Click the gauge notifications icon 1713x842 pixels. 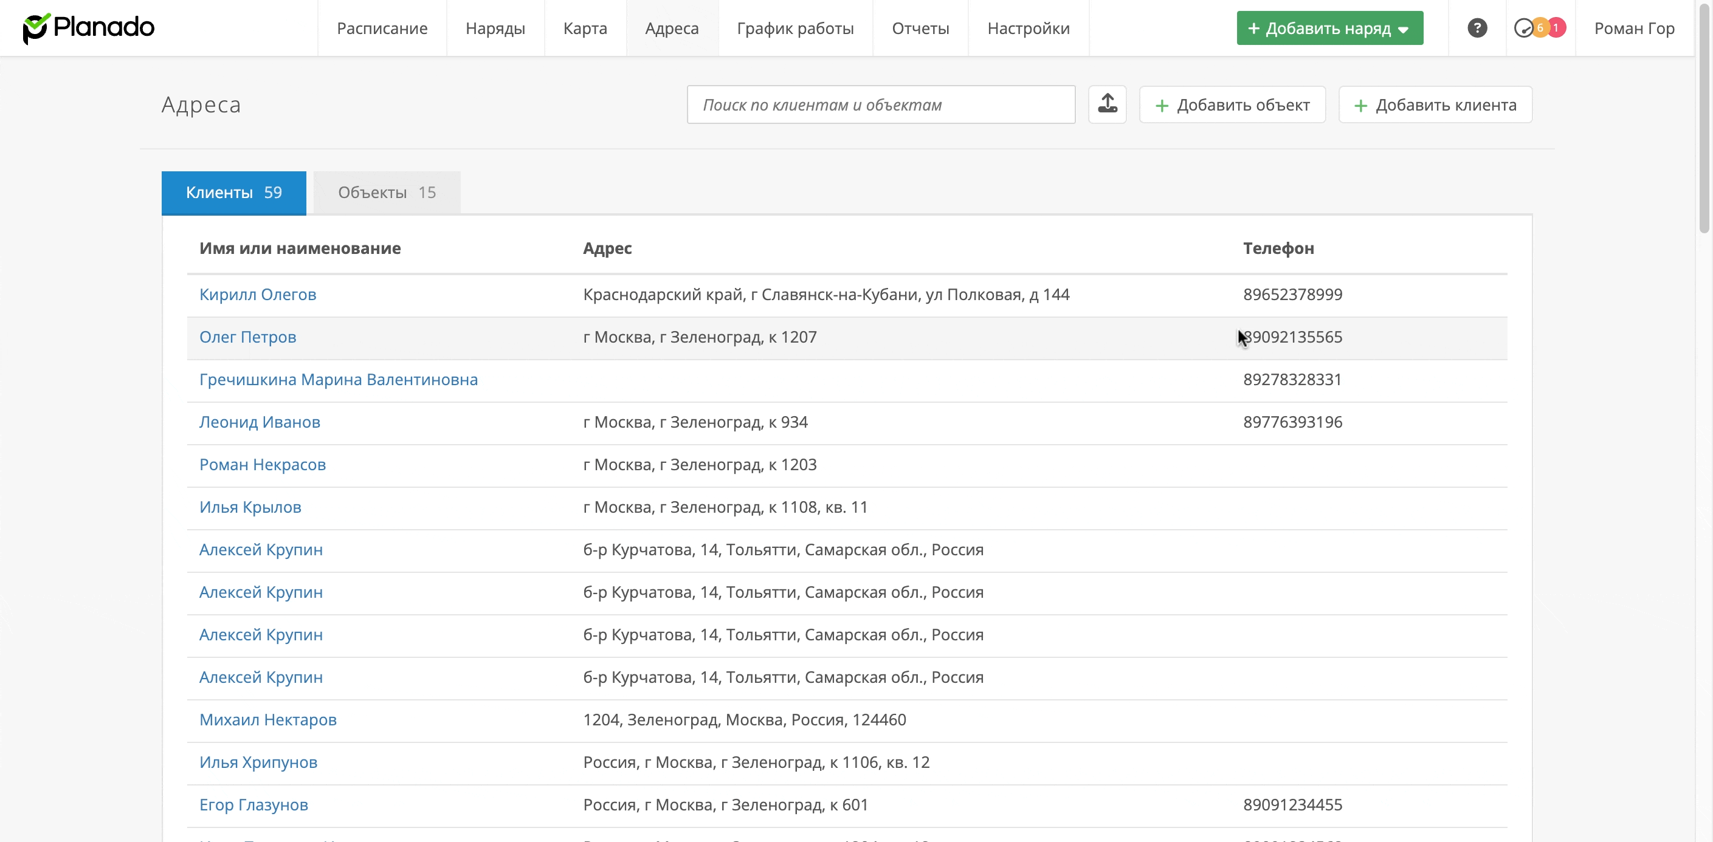(1523, 28)
